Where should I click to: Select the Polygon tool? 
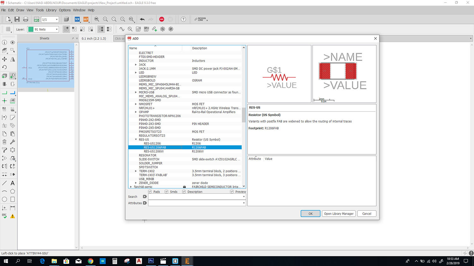13,191
